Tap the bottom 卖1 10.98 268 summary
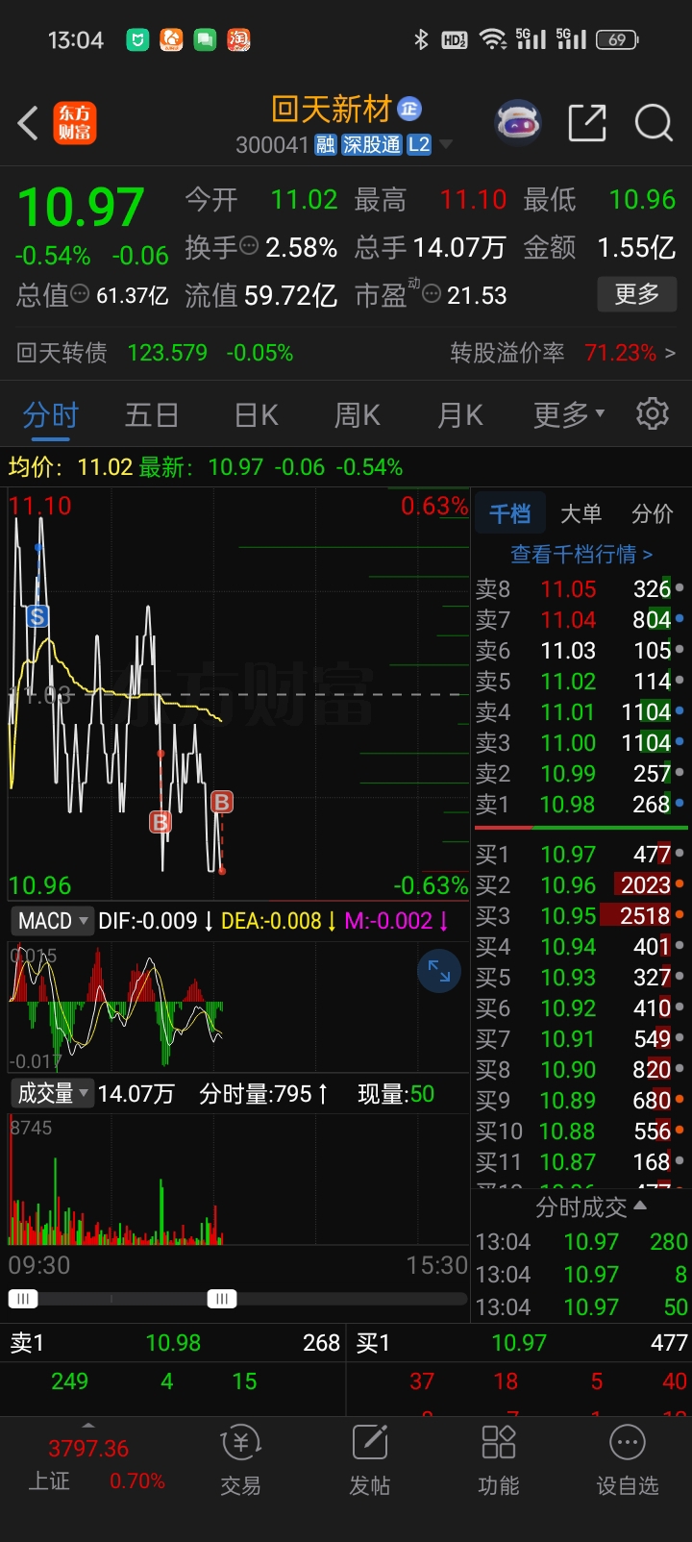692x1542 pixels. 173,1343
